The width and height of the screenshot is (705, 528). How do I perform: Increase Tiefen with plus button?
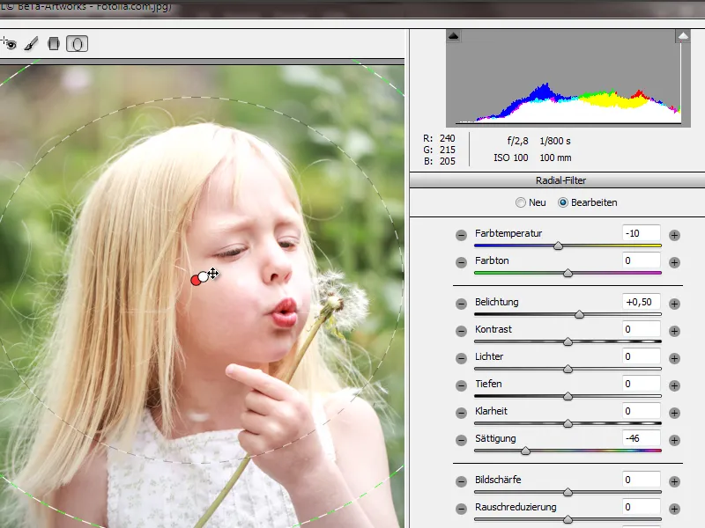click(x=674, y=385)
